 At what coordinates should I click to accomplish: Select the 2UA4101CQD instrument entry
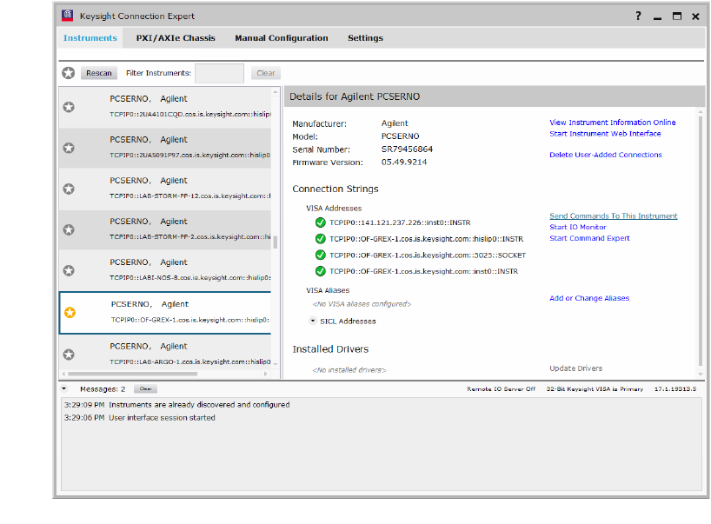coord(165,107)
